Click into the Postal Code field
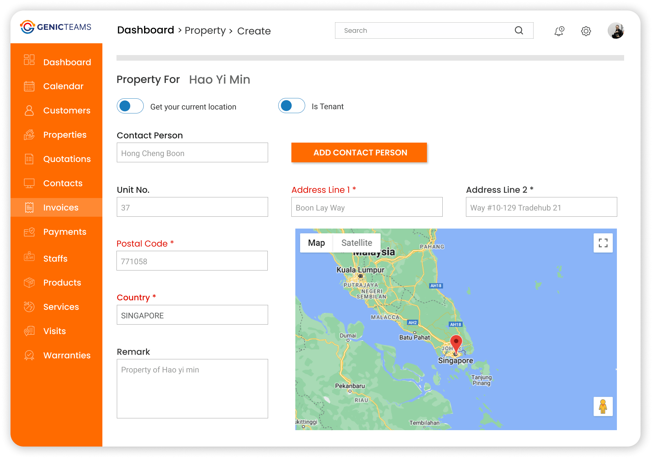653x459 pixels. [192, 261]
